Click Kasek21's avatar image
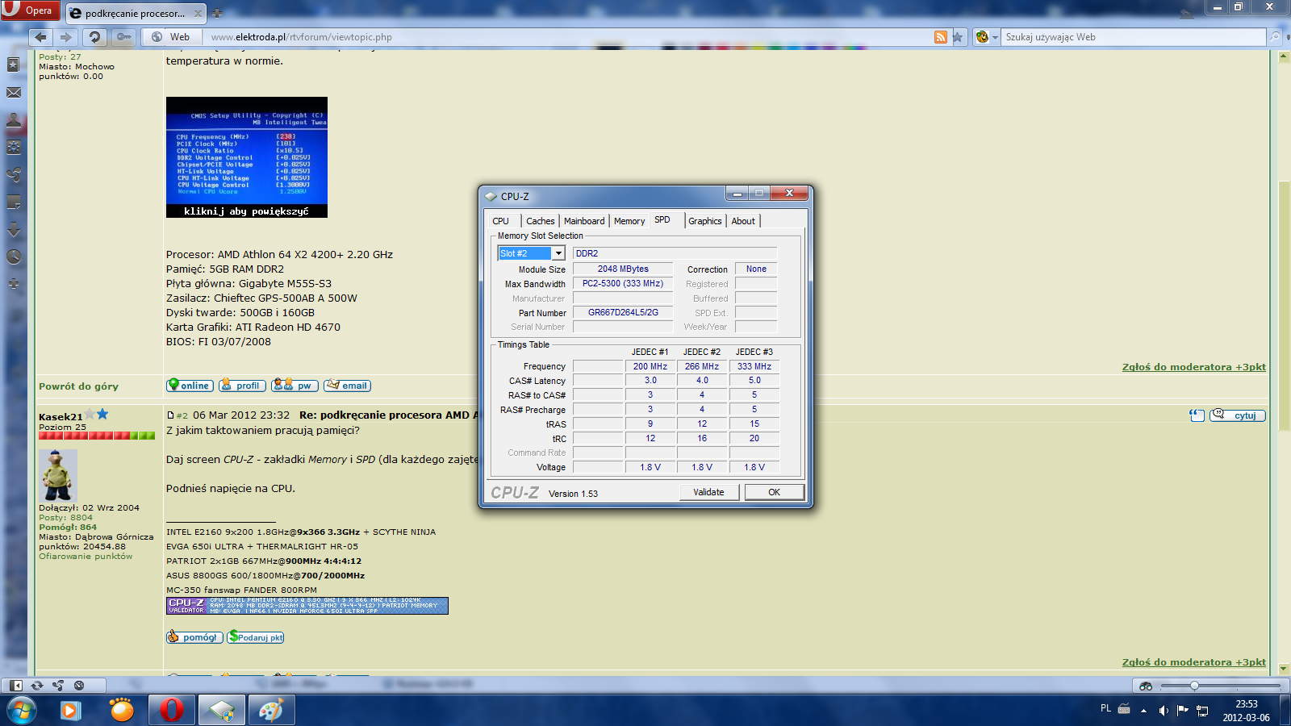 [58, 475]
